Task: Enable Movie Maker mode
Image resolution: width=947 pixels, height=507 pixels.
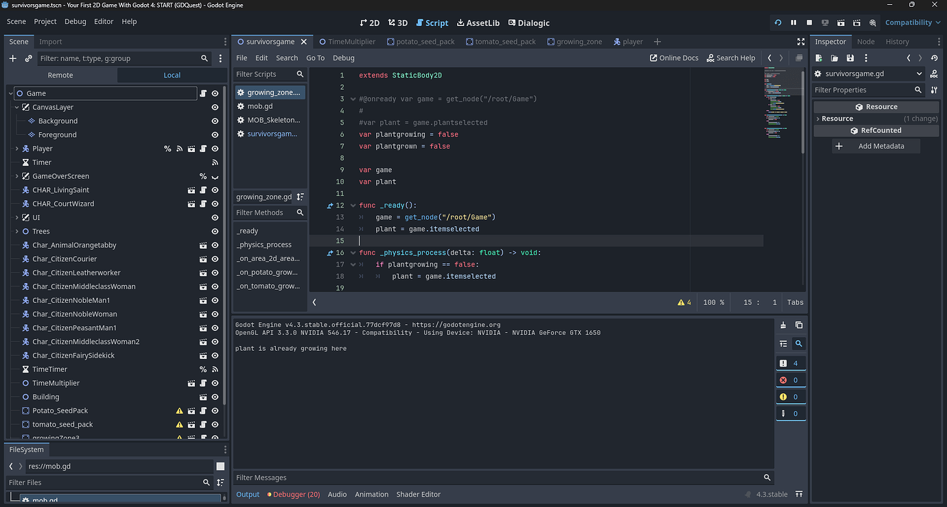Action: pos(872,22)
